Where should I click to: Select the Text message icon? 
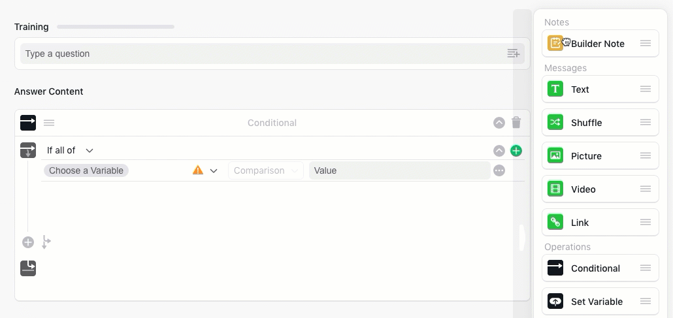coord(555,89)
